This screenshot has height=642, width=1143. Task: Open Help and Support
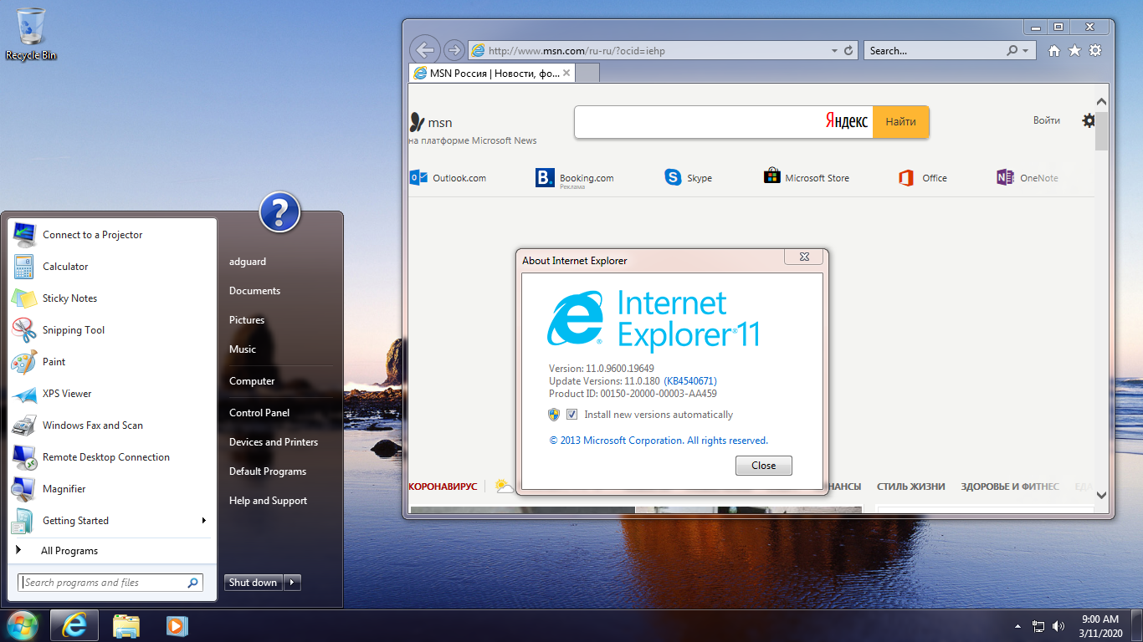tap(268, 501)
